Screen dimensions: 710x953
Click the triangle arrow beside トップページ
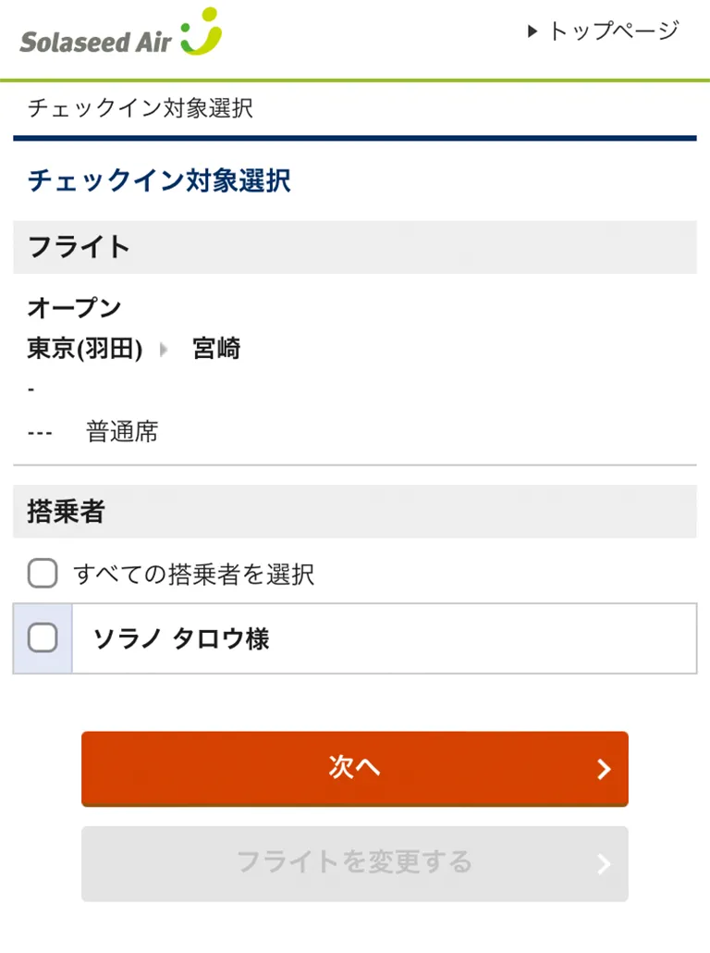pos(532,31)
